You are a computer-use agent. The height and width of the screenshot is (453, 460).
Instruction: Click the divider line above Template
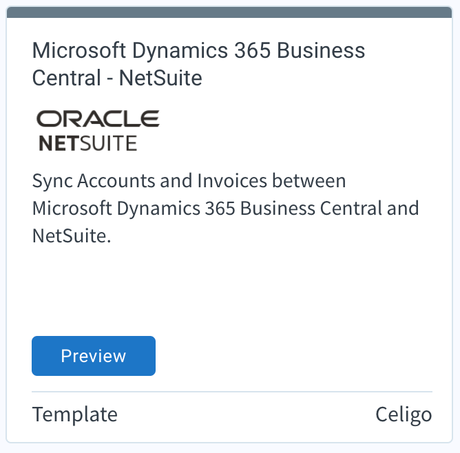(232, 391)
